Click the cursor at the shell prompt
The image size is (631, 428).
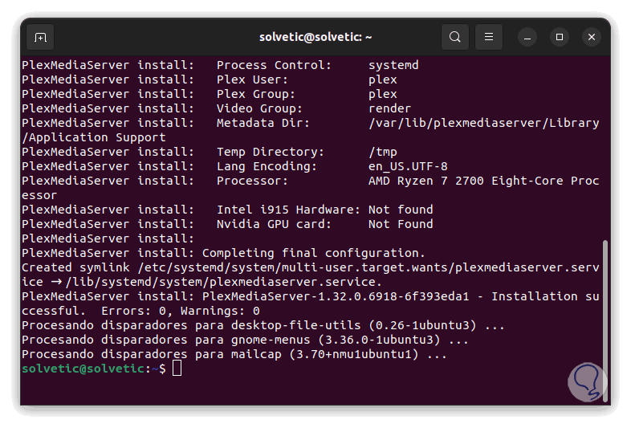177,368
